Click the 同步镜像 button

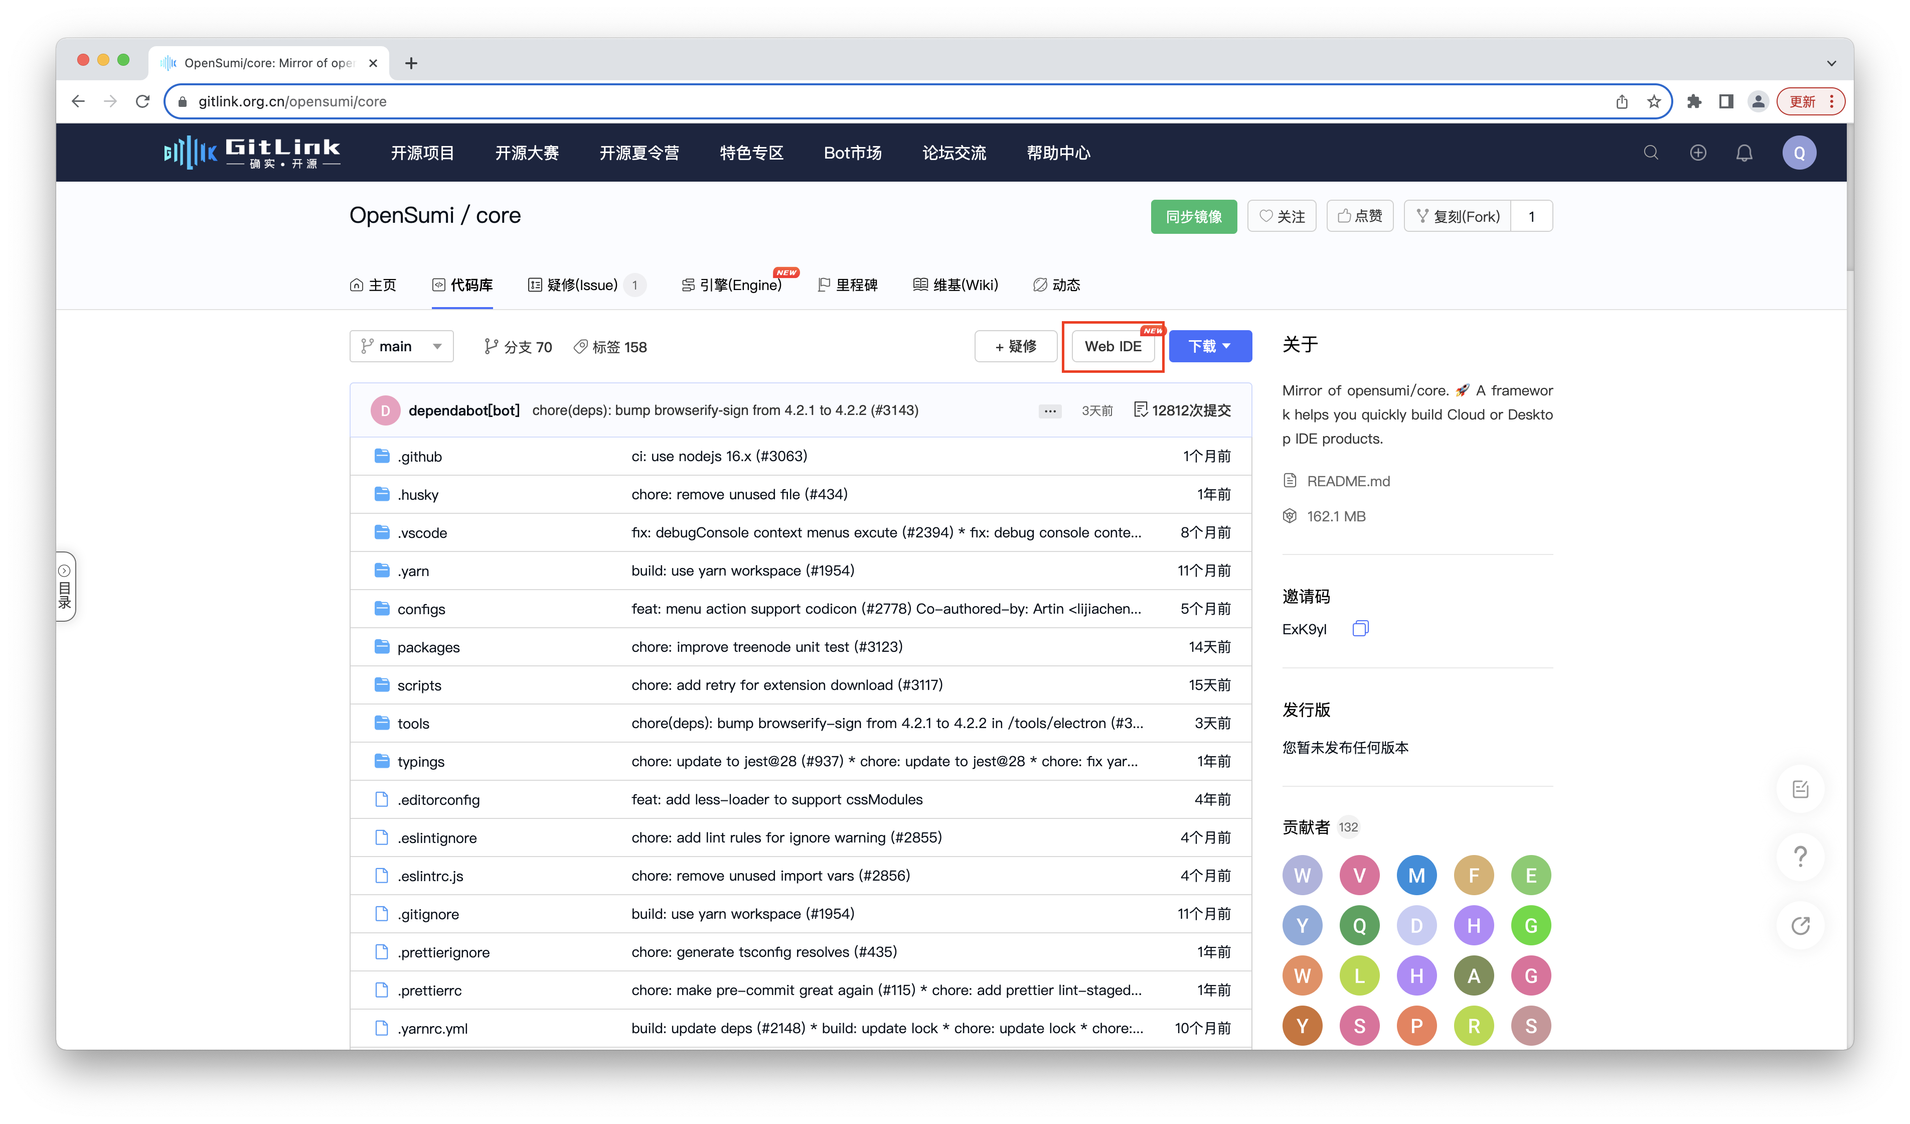1194,216
